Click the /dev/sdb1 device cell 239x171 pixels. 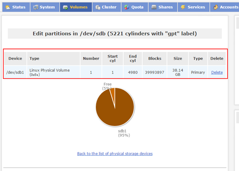15,72
